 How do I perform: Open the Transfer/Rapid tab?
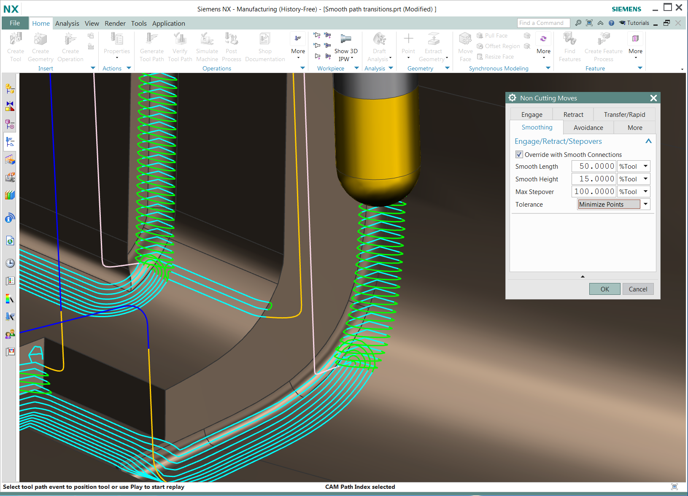[x=624, y=115]
